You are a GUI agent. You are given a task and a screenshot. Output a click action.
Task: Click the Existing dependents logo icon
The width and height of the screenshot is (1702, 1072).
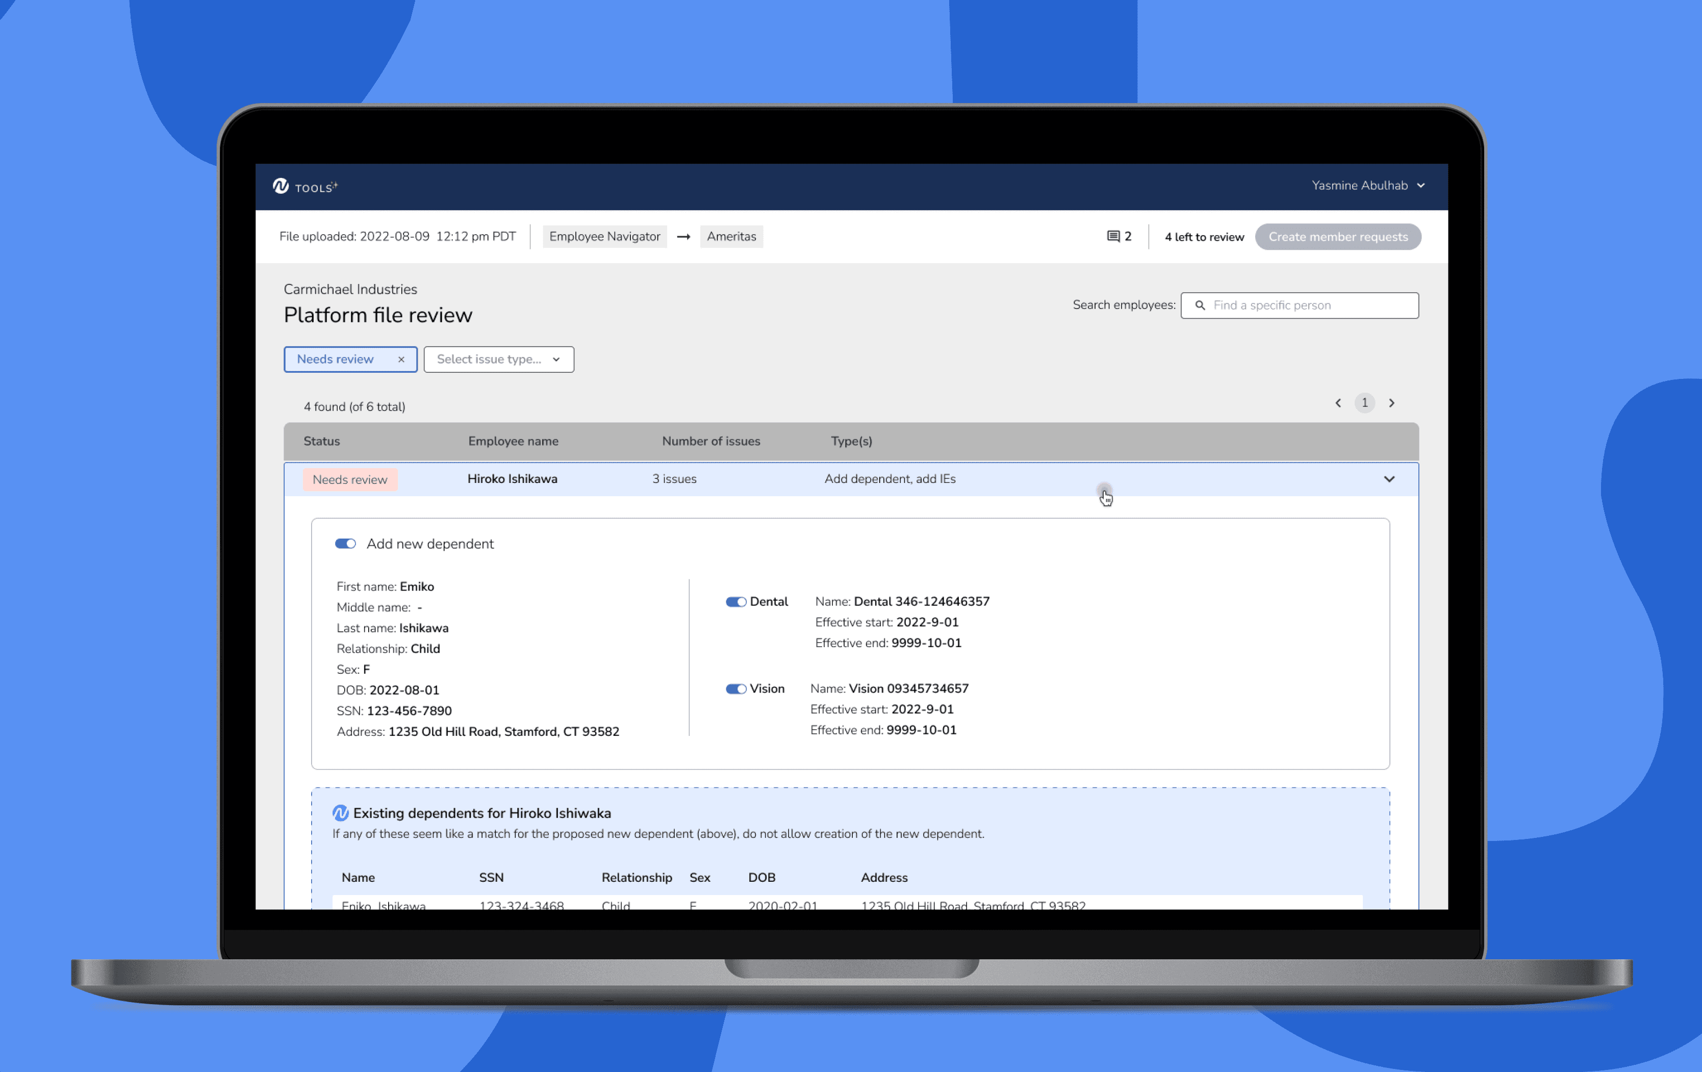click(340, 812)
